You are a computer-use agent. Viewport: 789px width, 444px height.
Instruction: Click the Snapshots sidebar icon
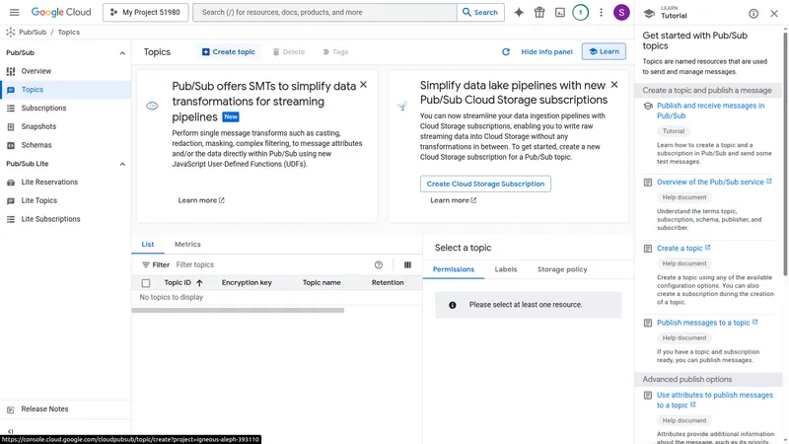point(11,127)
